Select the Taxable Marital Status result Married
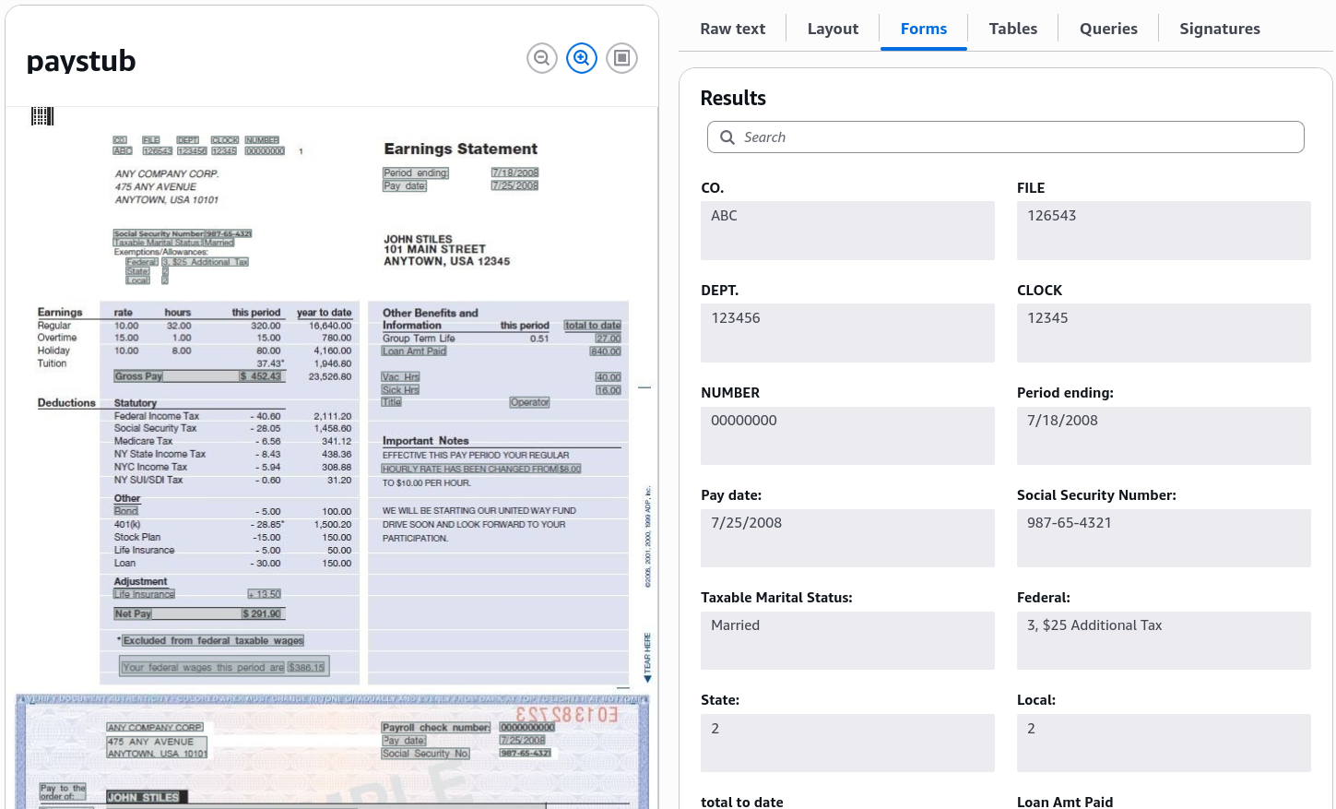This screenshot has height=809, width=1336. [x=847, y=640]
